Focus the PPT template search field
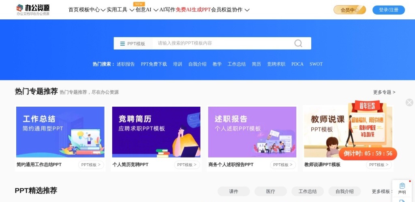This screenshot has height=202, width=415. (x=222, y=43)
